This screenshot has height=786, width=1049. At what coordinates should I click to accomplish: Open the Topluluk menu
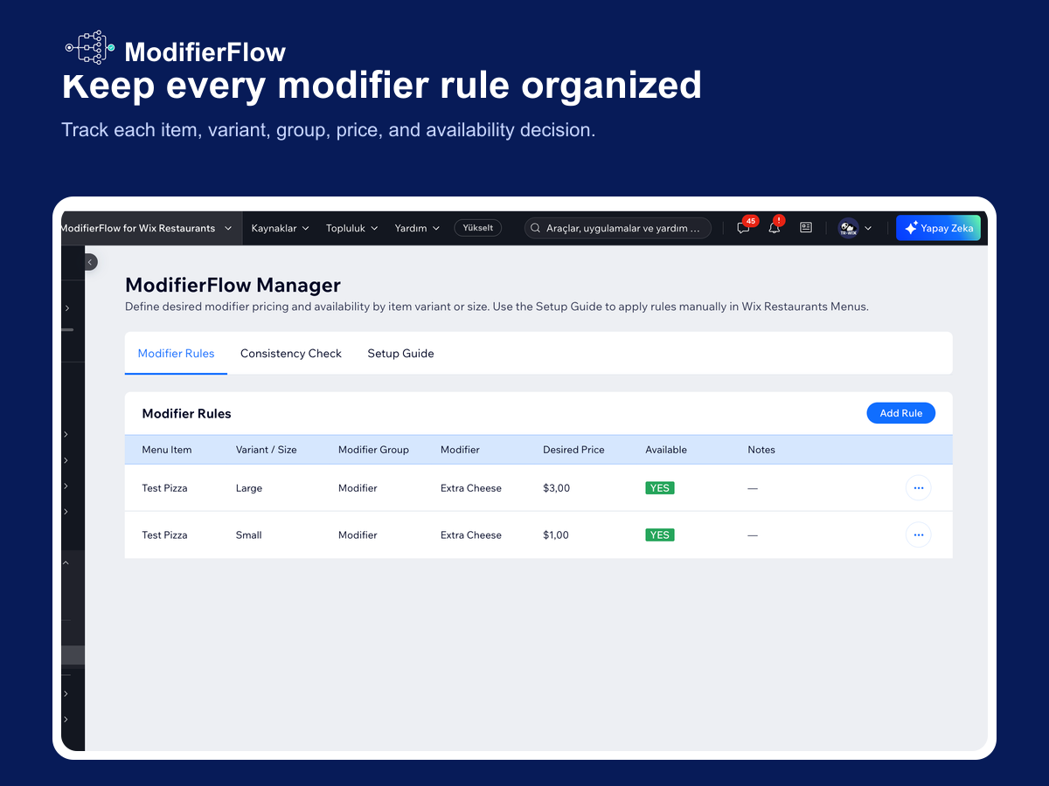pyautogui.click(x=352, y=228)
